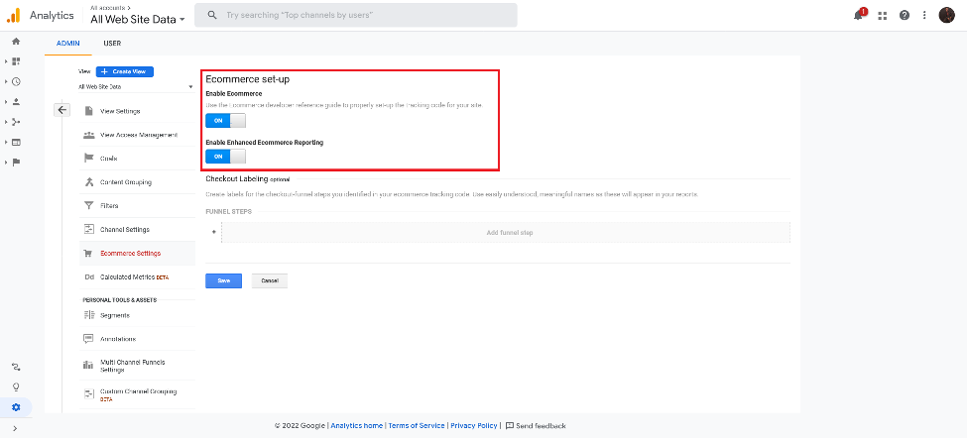Expand the sidebar with bottom chevron
Viewport: 969px width, 439px height.
pos(15,428)
